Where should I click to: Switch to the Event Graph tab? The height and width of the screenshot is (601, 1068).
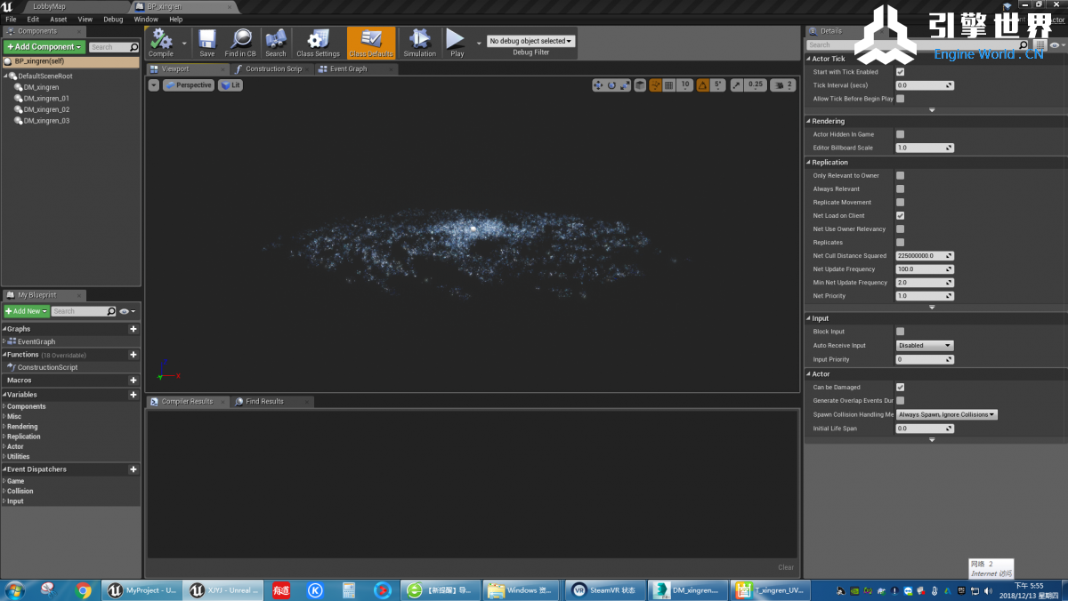(349, 68)
